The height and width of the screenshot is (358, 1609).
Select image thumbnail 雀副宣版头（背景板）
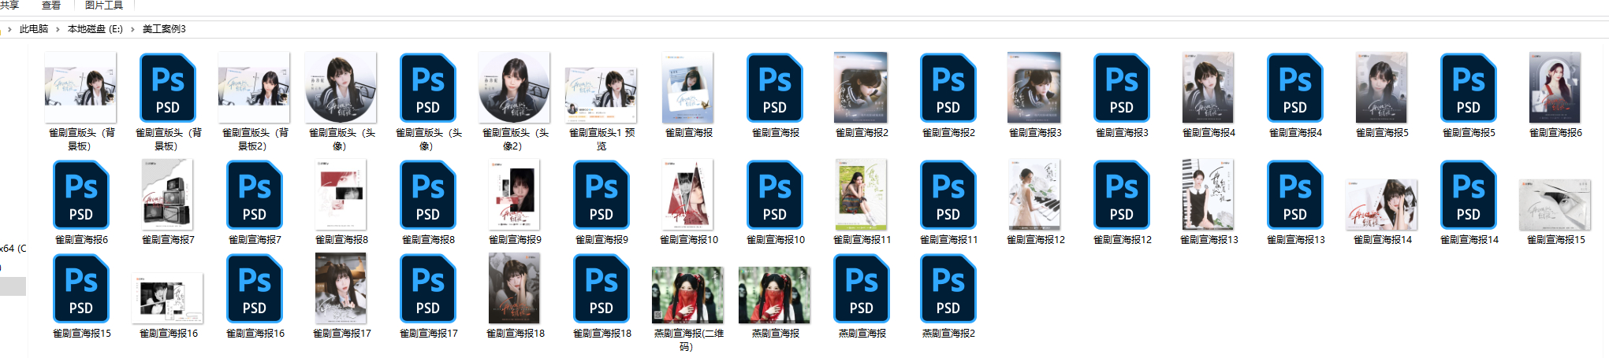click(x=80, y=87)
